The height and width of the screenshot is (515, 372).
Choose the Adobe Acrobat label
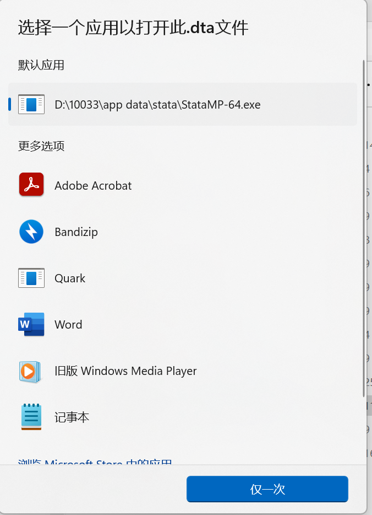pyautogui.click(x=93, y=186)
